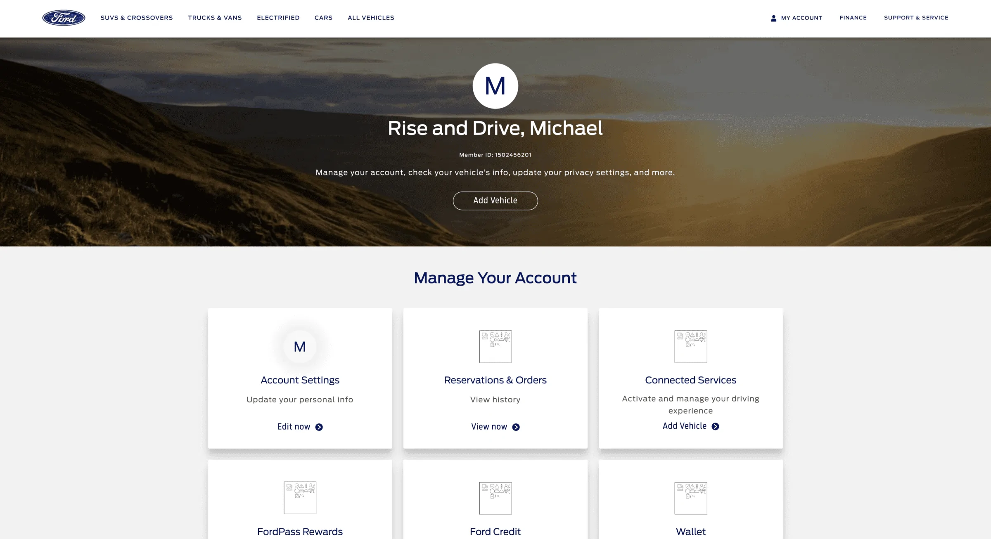This screenshot has height=539, width=991.
Task: Open the Trucks & Vans menu
Action: pyautogui.click(x=215, y=18)
